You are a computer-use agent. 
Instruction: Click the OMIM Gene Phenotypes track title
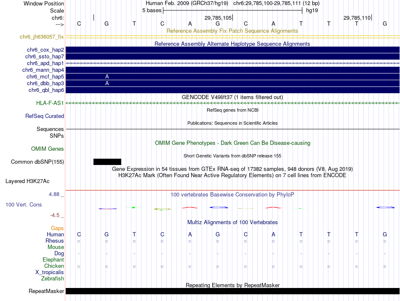click(232, 143)
